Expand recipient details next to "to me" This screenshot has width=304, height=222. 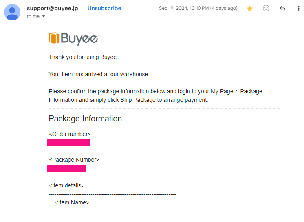pos(44,16)
